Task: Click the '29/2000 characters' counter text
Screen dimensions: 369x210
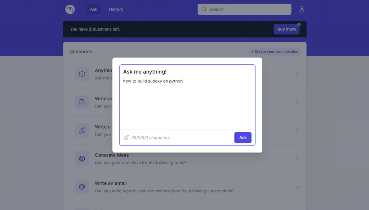Action: (150, 138)
